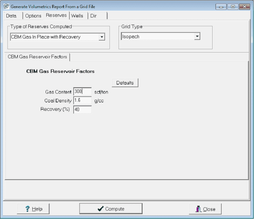Screen dimensions: 254x219
Task: Select the CBM Gas Reservoir Factors tab
Action: pyautogui.click(x=37, y=57)
